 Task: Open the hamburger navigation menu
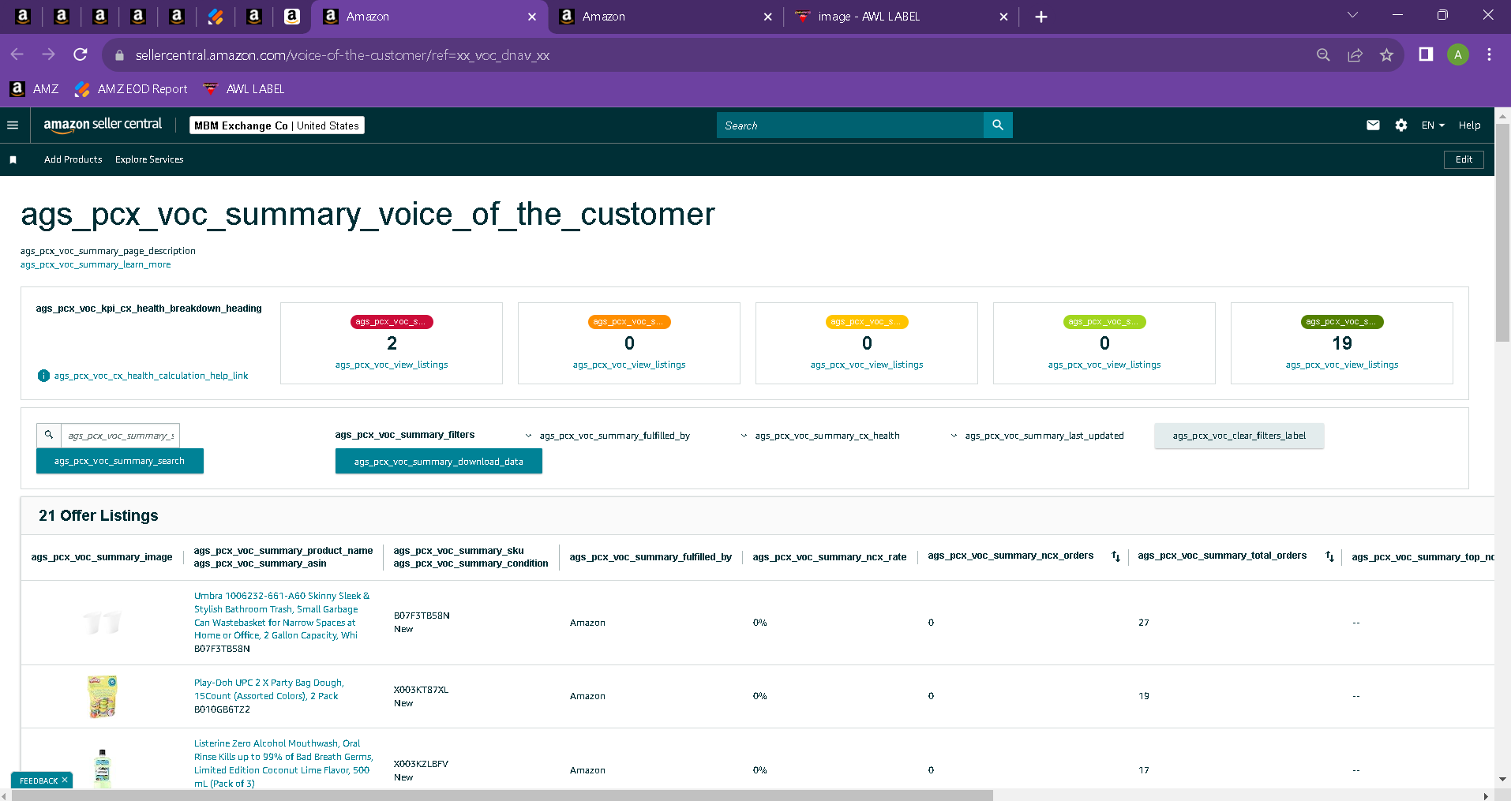click(13, 125)
